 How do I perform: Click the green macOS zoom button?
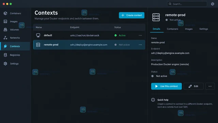[x=11, y=4]
